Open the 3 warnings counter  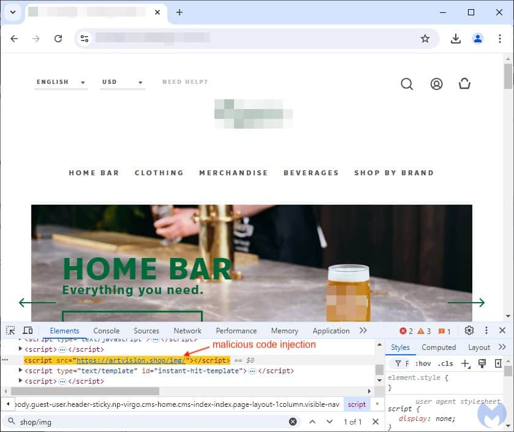424,331
